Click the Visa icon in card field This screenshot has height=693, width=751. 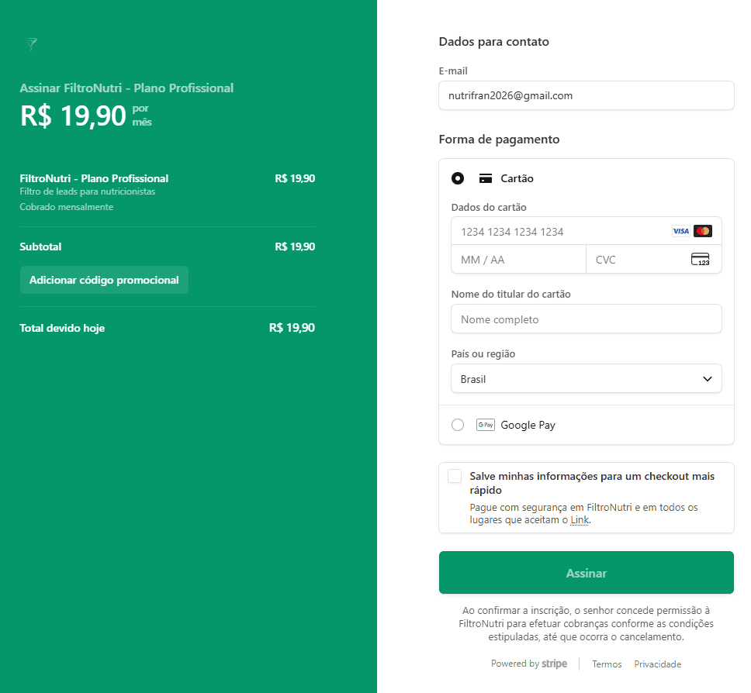coord(680,230)
